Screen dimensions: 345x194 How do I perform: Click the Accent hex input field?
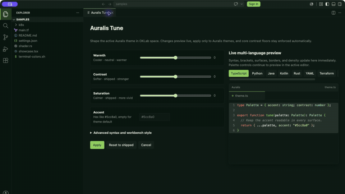tap(155, 117)
